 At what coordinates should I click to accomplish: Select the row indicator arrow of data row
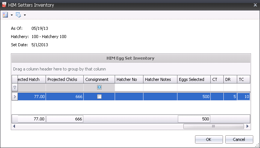(15, 97)
